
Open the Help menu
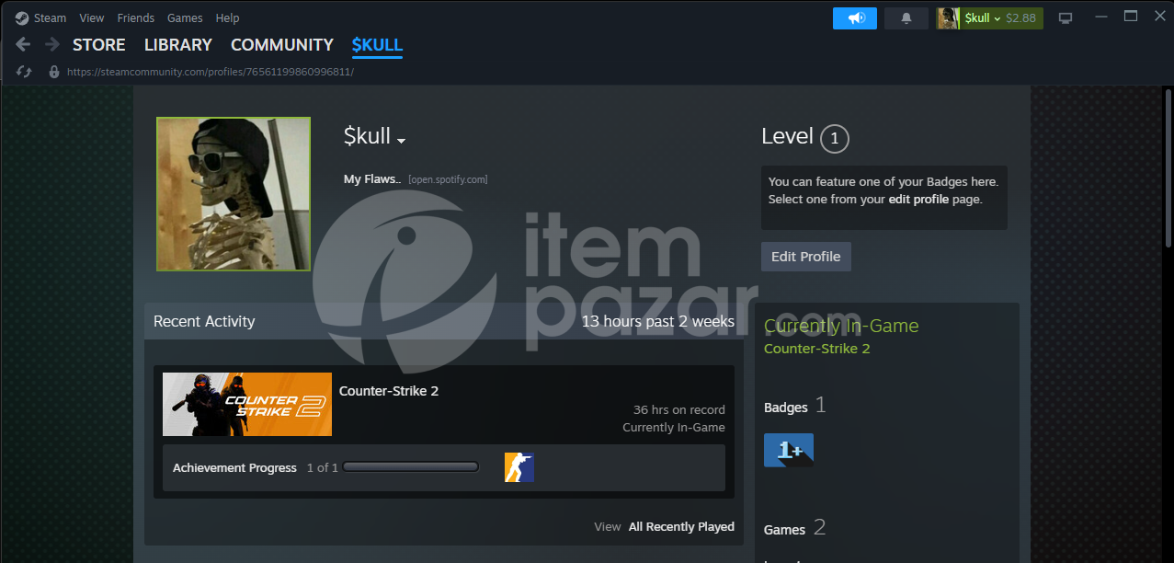click(227, 17)
